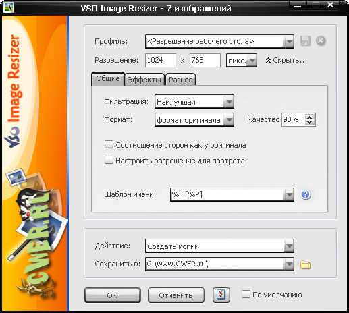Click the Отменить button

[x=176, y=295]
